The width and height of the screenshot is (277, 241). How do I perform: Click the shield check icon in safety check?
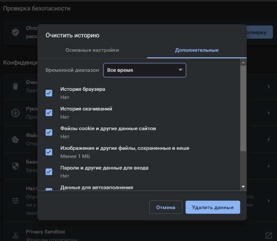pyautogui.click(x=16, y=32)
